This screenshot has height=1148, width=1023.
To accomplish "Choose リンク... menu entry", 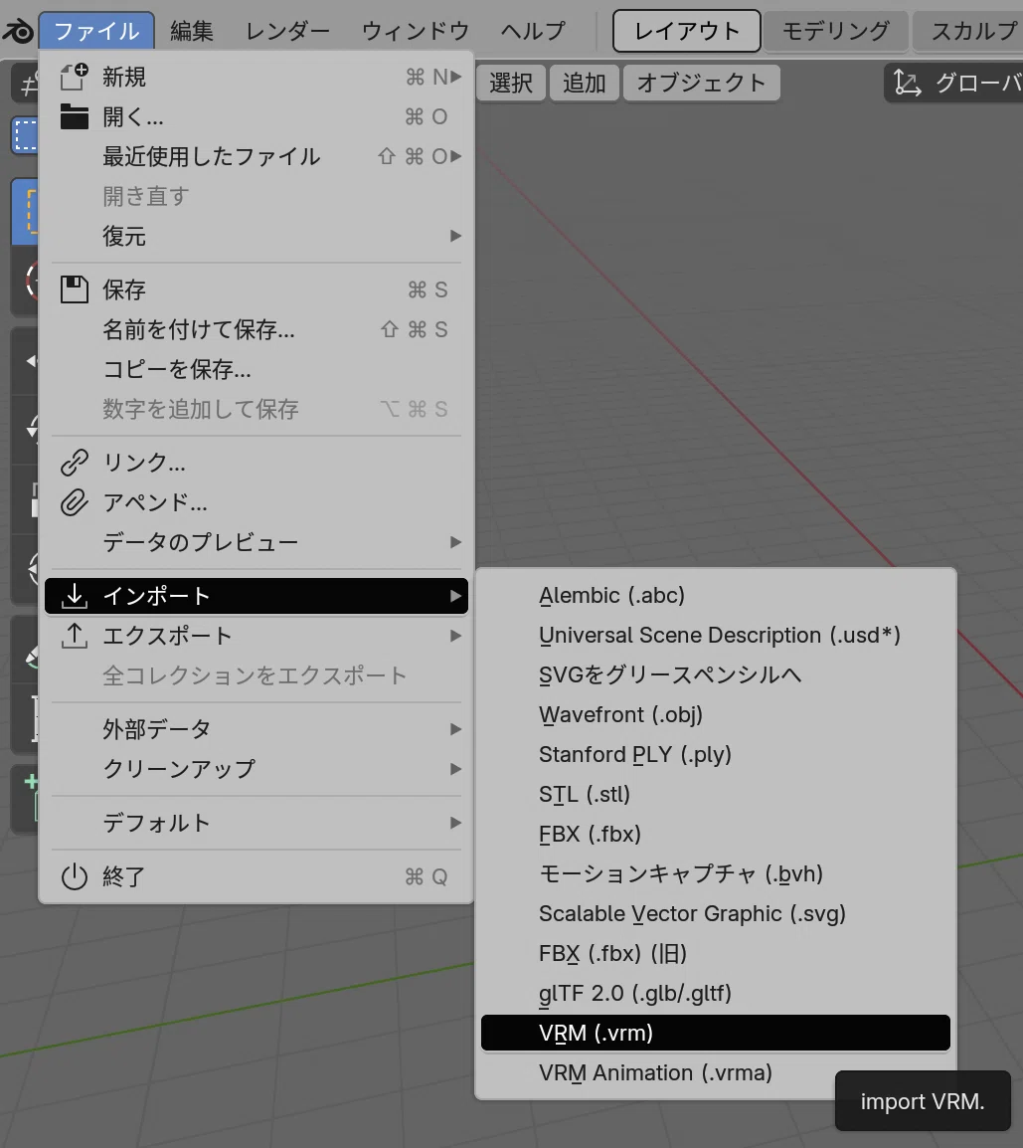I will [256, 463].
